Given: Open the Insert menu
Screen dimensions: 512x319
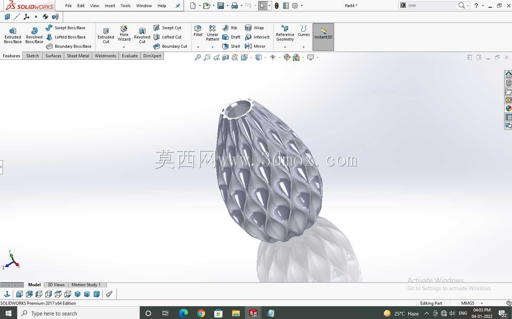Looking at the screenshot, I should (110, 6).
